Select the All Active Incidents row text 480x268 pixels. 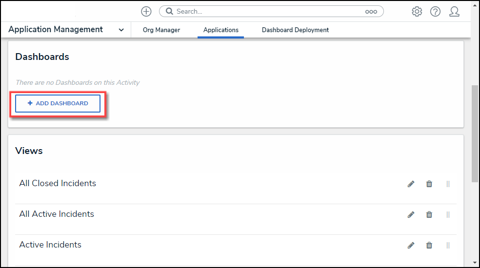click(x=57, y=214)
